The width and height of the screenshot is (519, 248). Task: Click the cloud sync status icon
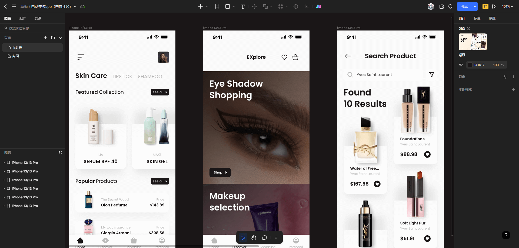82,6
